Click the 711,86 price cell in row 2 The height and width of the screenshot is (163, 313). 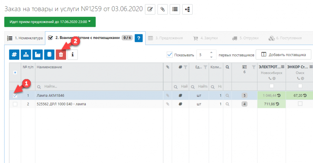pyautogui.click(x=270, y=104)
